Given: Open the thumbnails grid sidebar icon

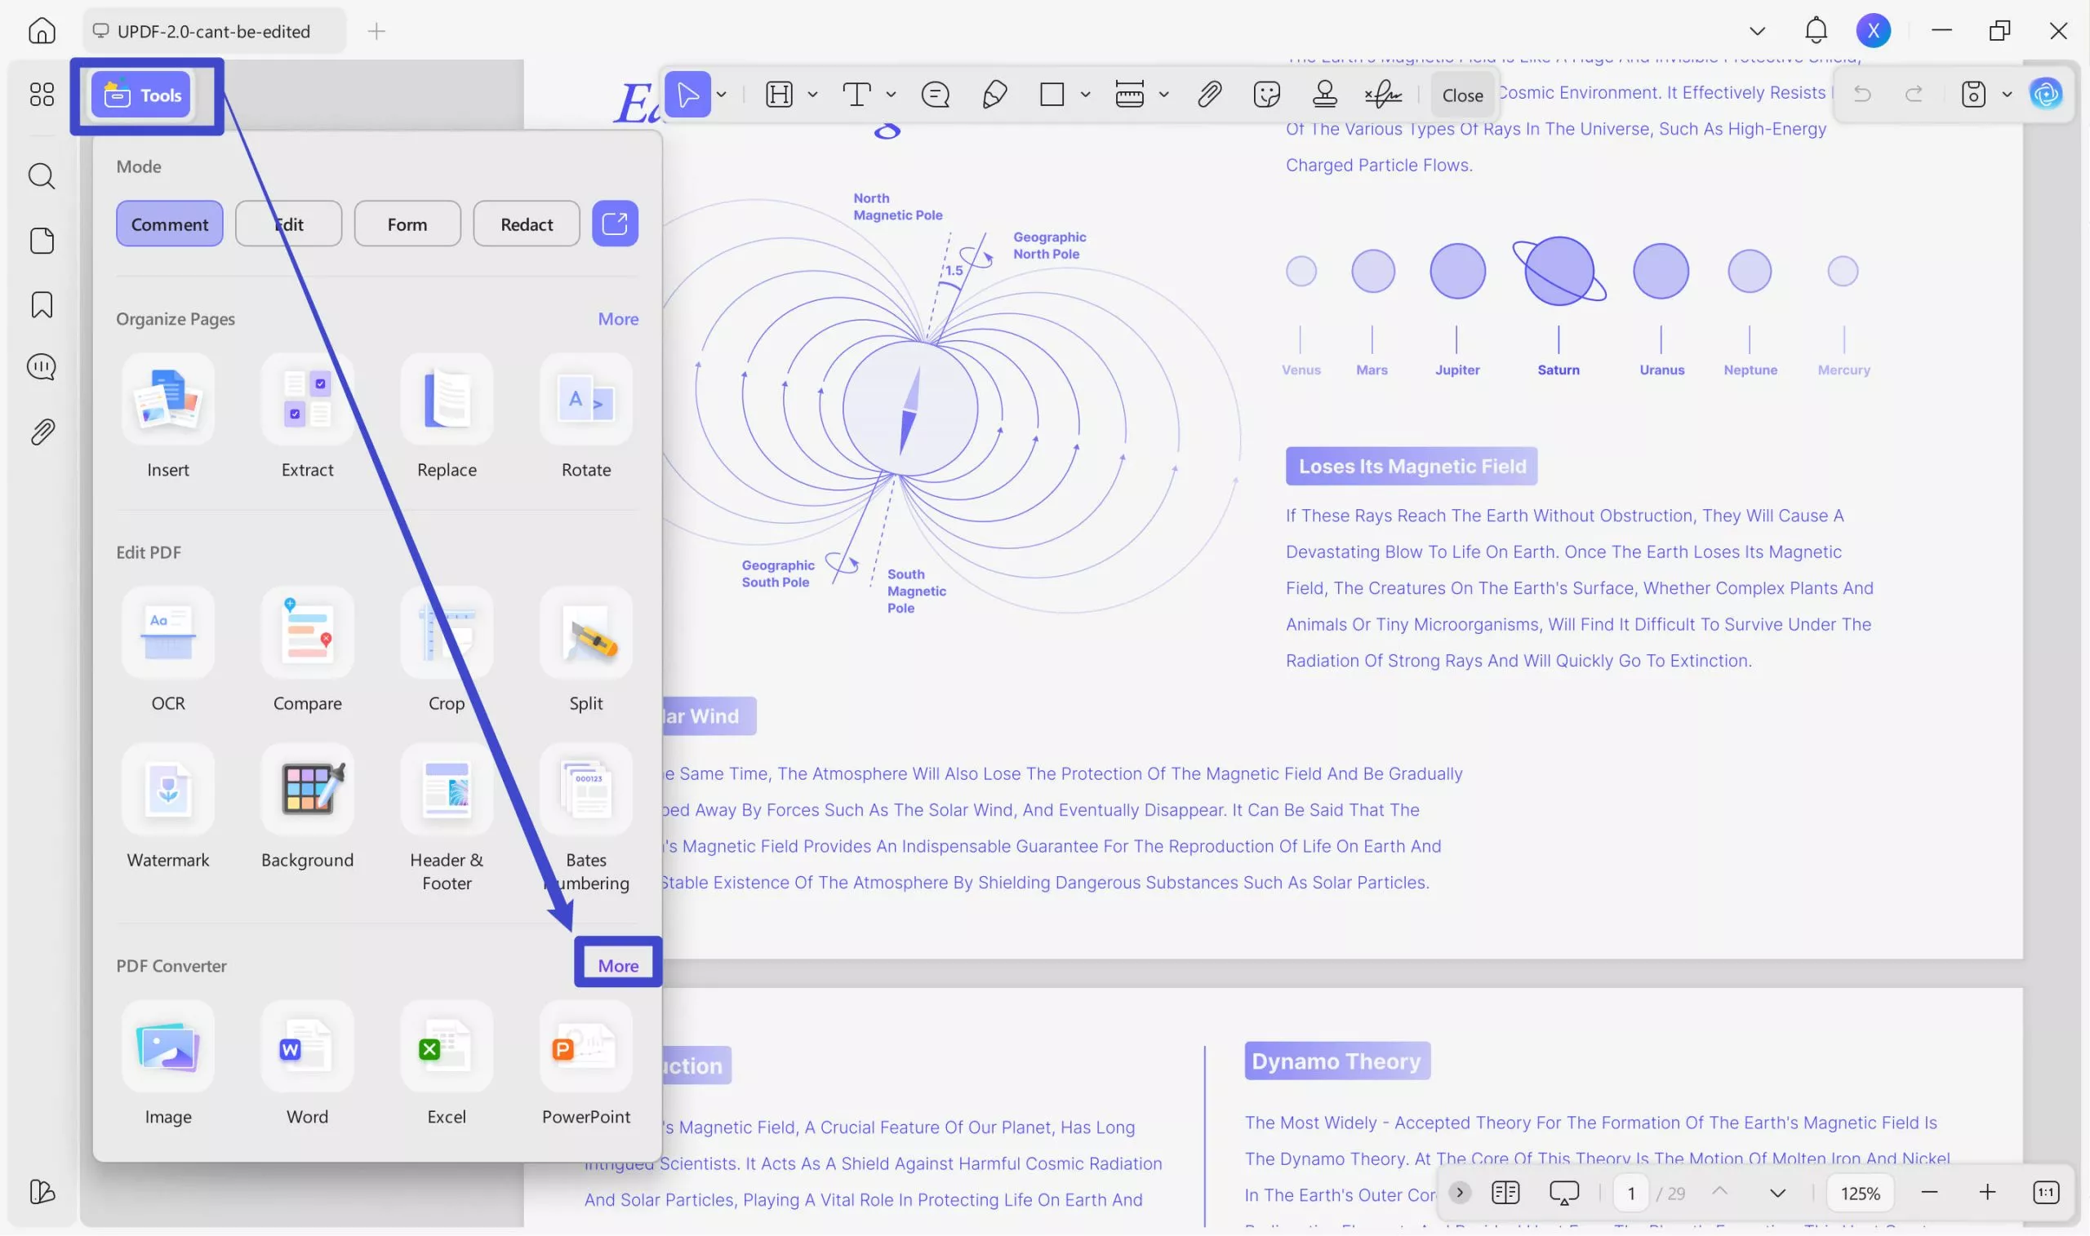Looking at the screenshot, I should point(42,94).
